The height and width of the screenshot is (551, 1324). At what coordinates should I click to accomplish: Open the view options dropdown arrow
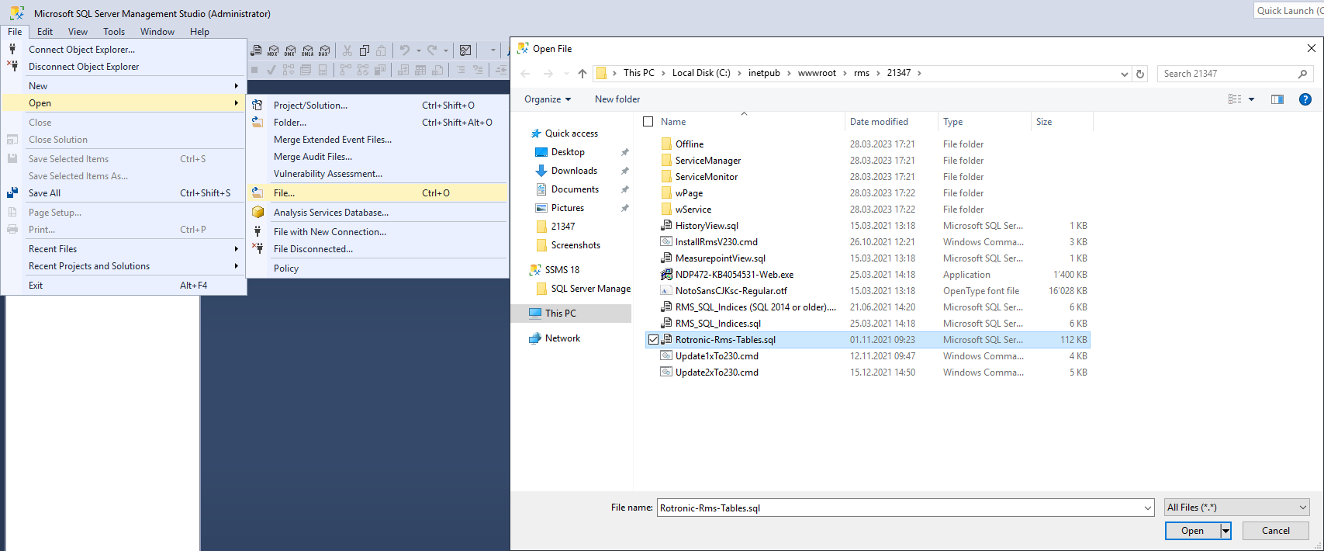pyautogui.click(x=1251, y=99)
